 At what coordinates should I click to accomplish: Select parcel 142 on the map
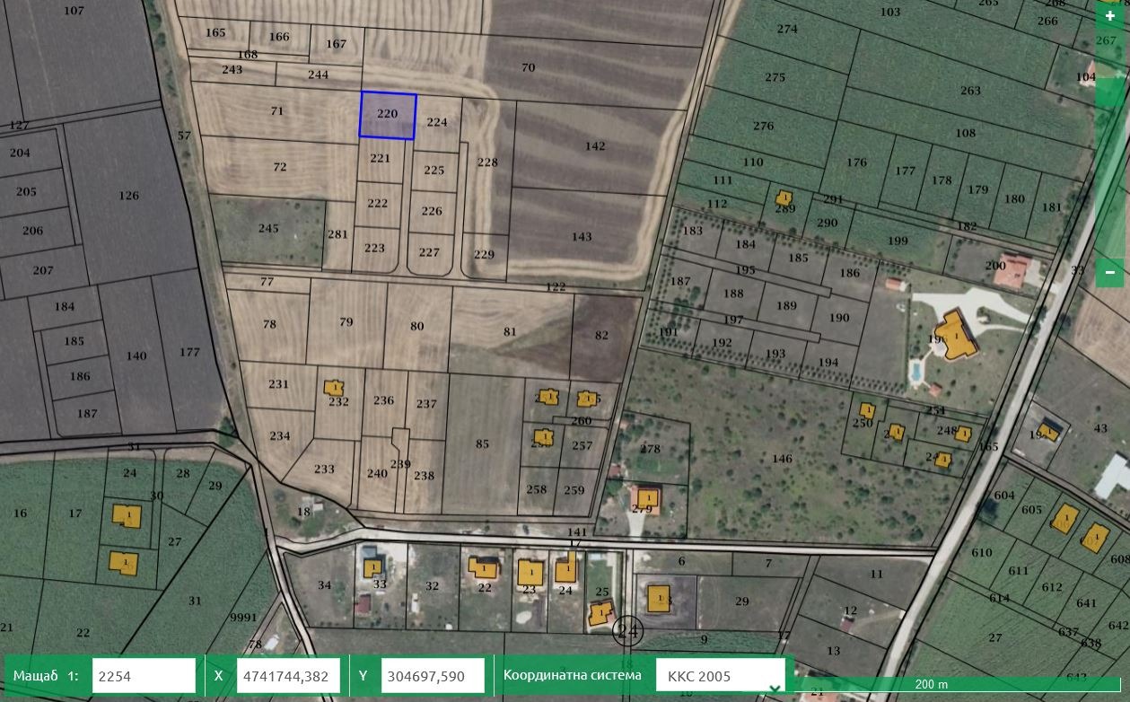click(x=594, y=146)
